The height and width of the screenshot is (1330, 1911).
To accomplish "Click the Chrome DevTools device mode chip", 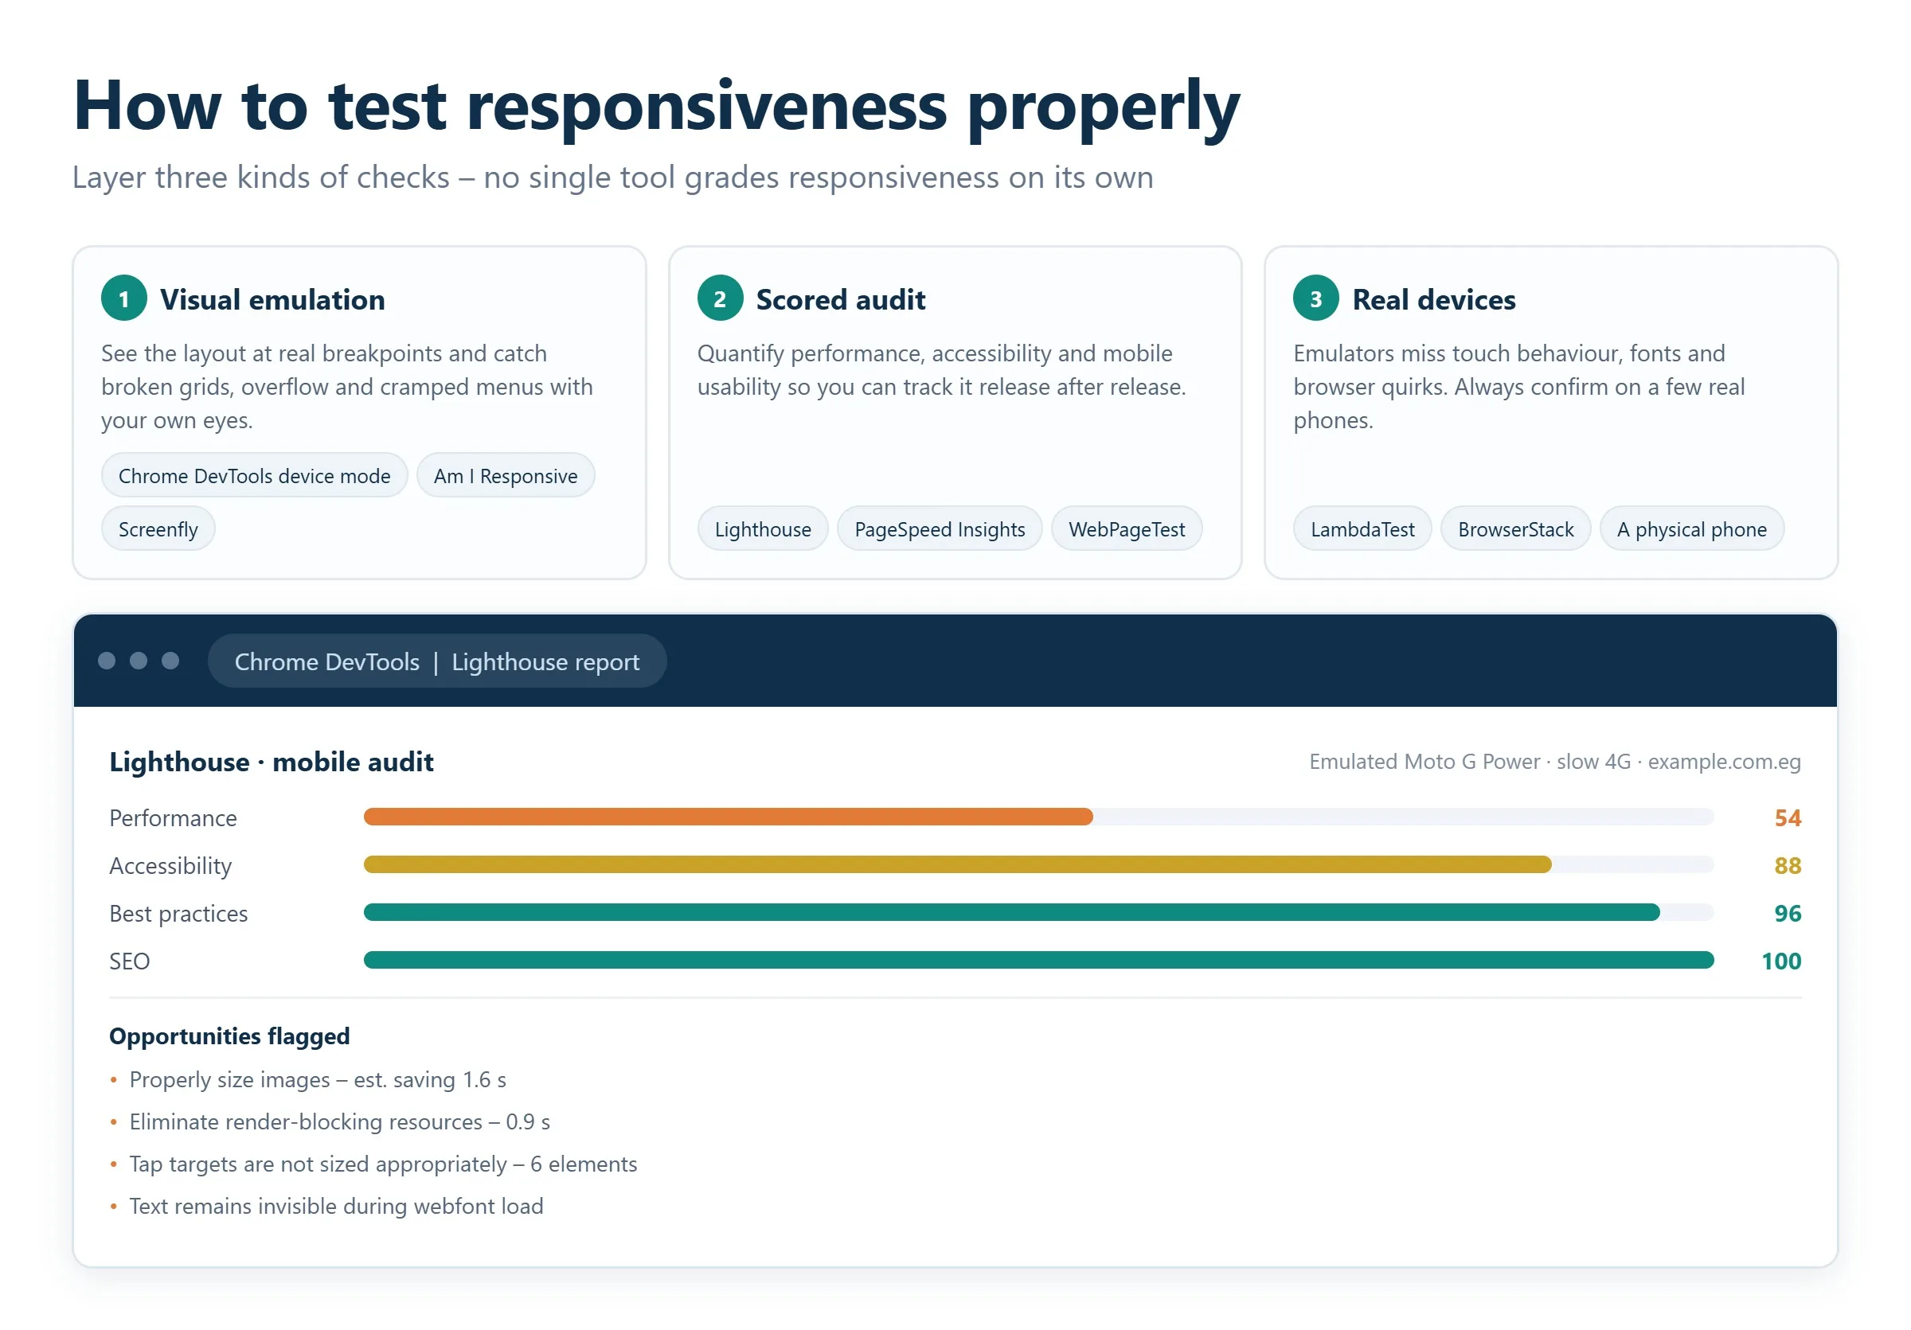I will pyautogui.click(x=254, y=476).
